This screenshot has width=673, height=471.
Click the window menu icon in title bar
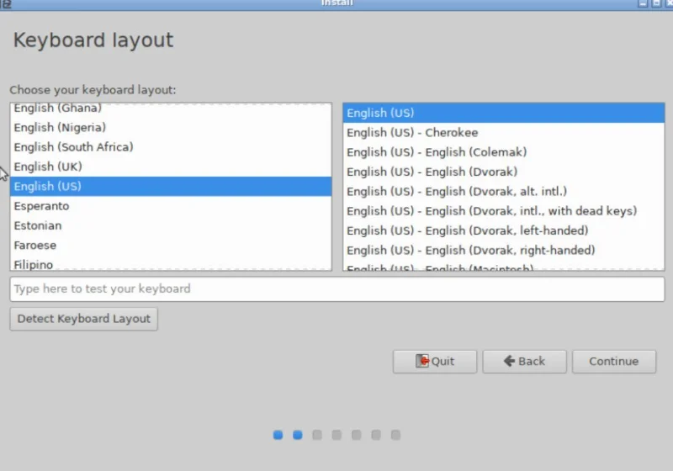pyautogui.click(x=6, y=3)
